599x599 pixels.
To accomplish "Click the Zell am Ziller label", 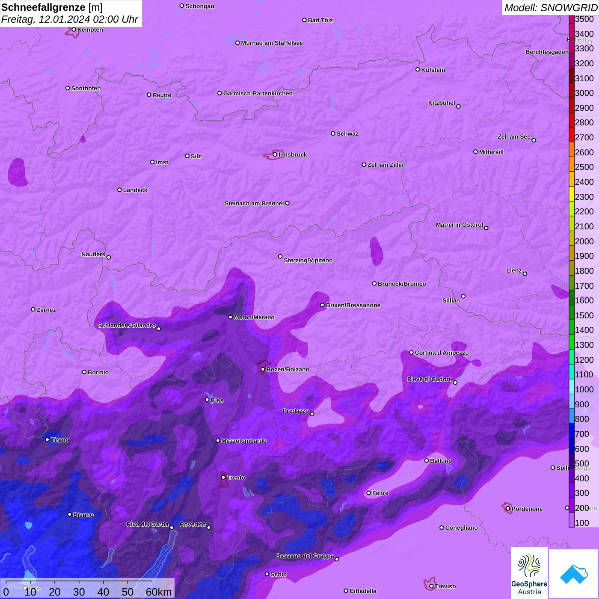I will tap(386, 165).
